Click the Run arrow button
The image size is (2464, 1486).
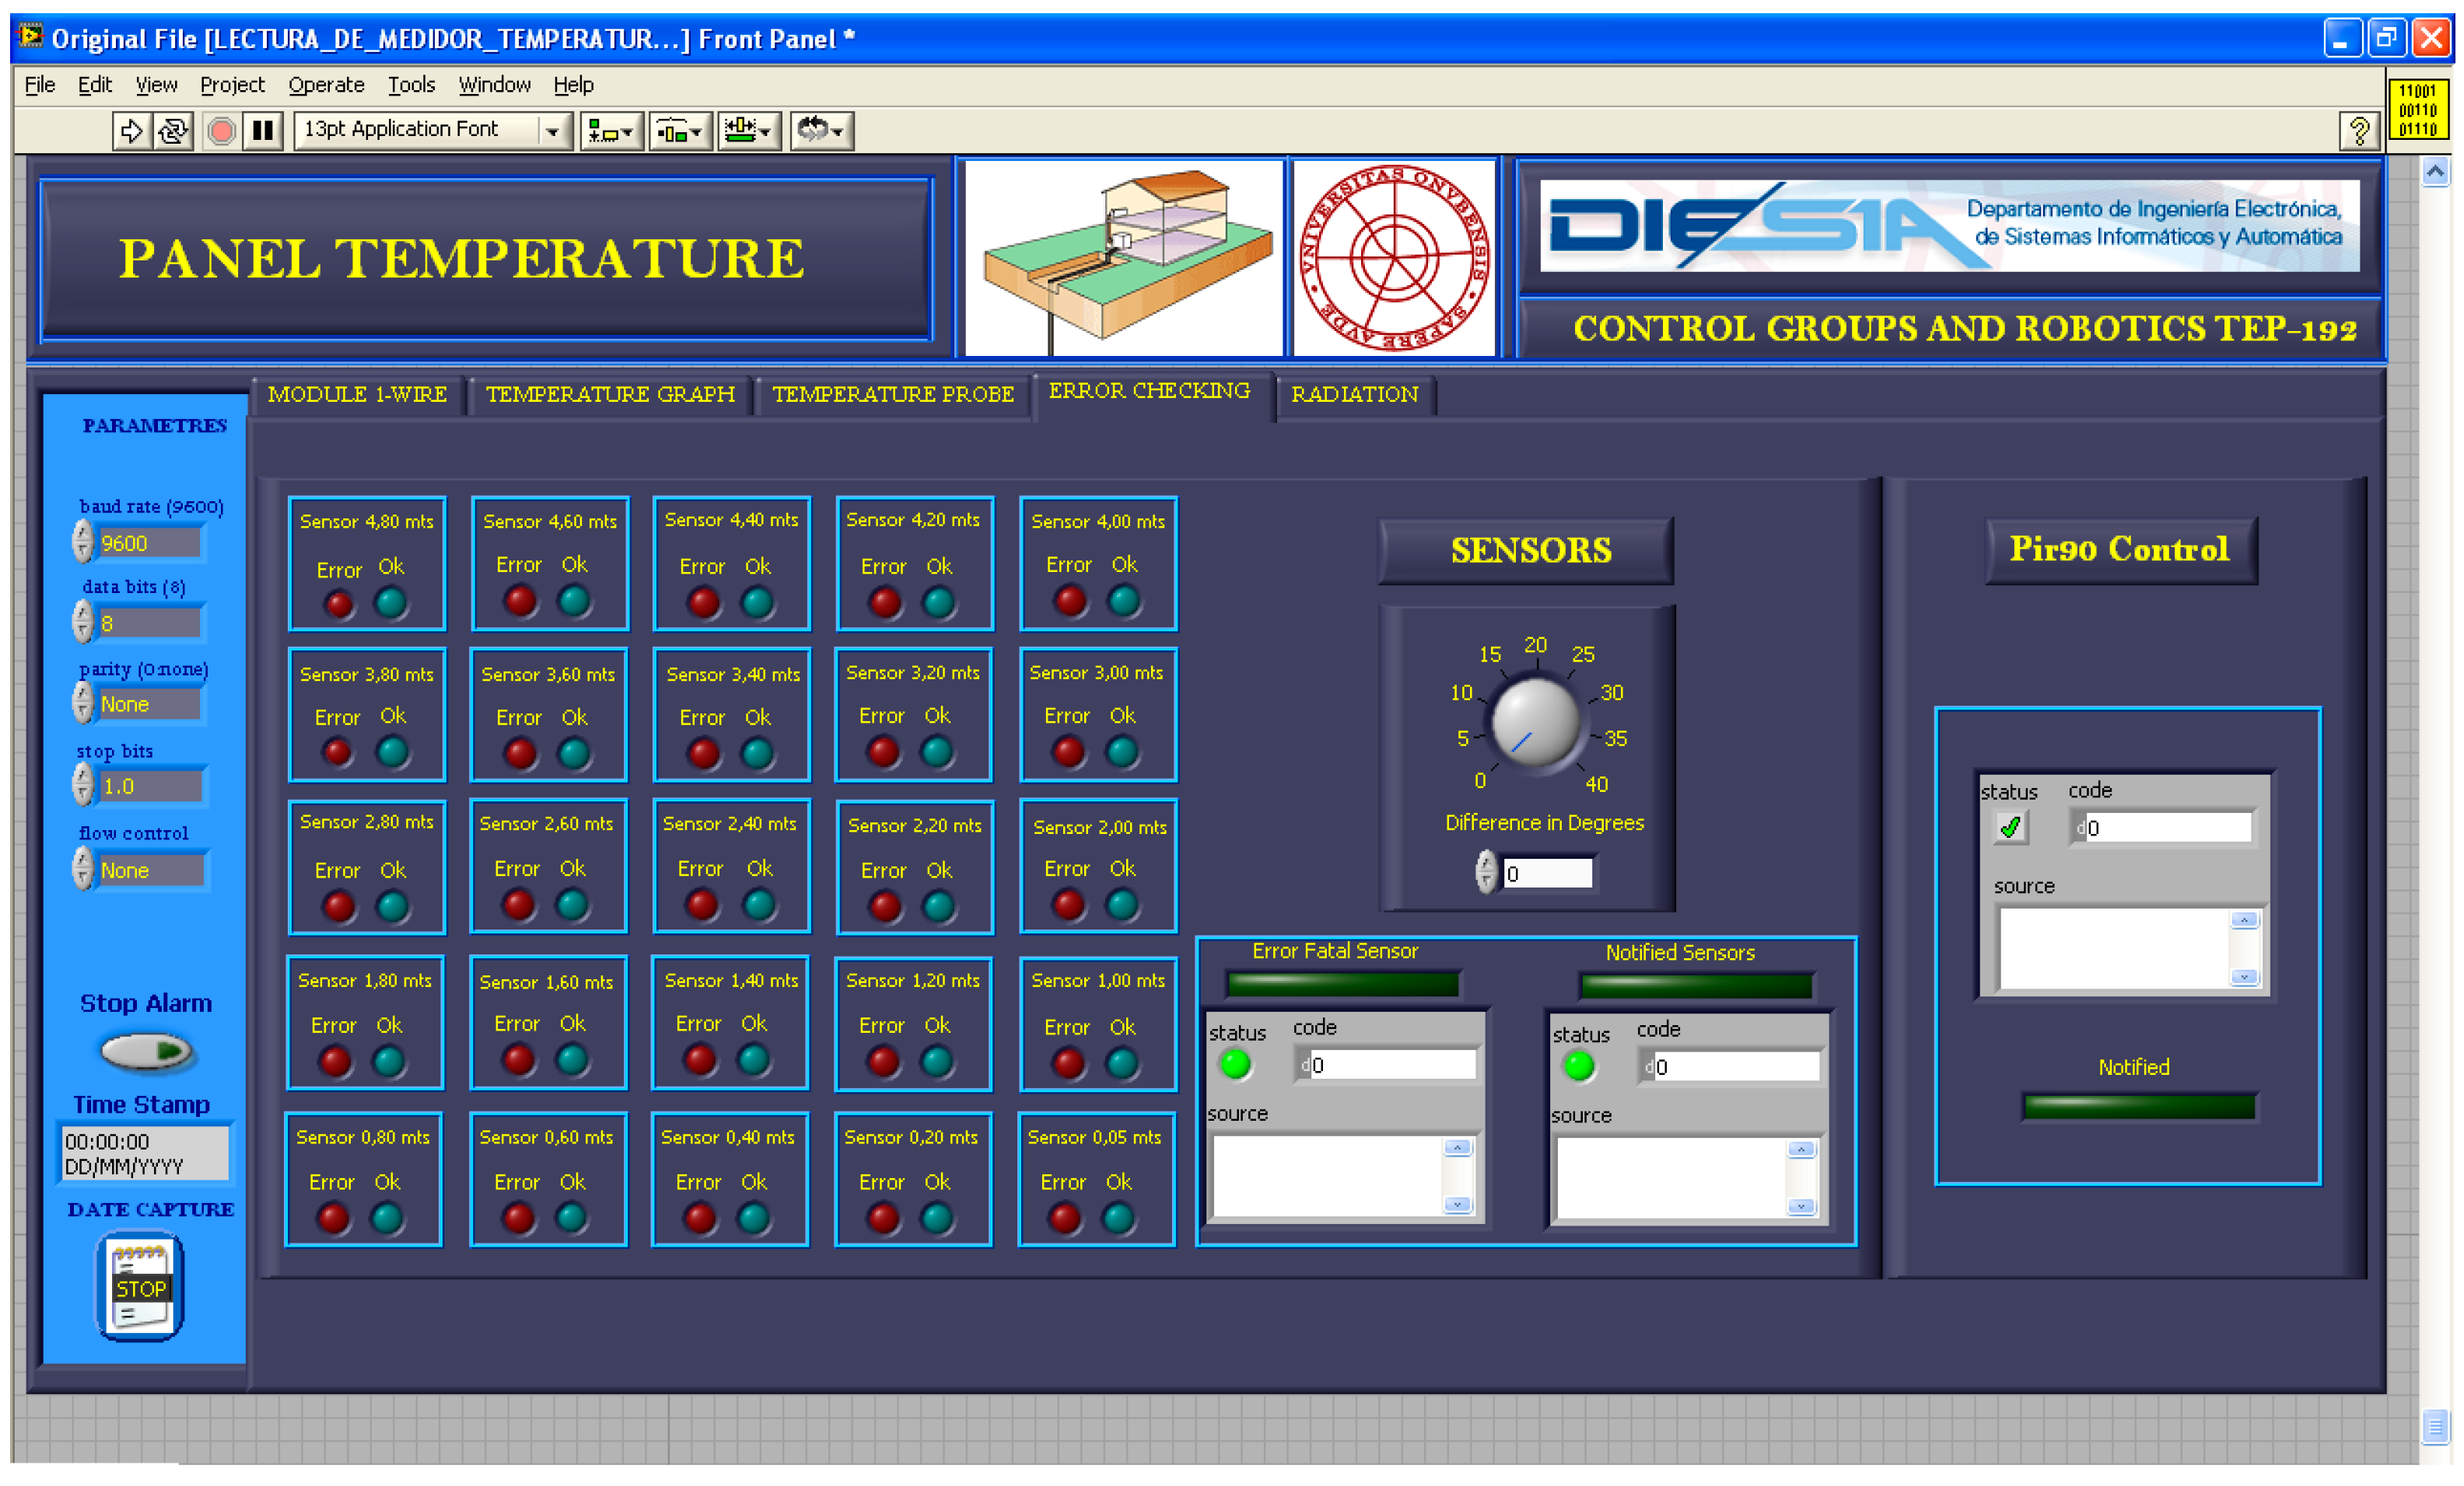point(131,130)
